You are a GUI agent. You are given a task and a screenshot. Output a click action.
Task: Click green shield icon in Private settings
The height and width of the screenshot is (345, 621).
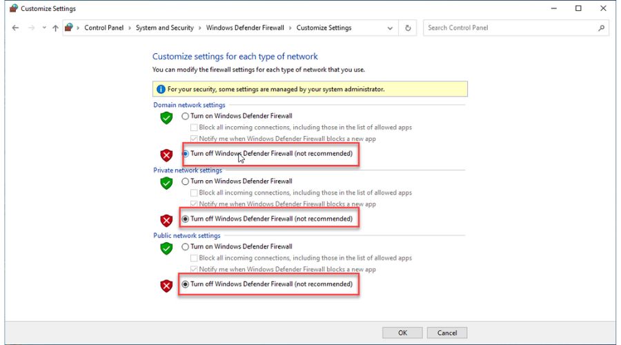166,183
